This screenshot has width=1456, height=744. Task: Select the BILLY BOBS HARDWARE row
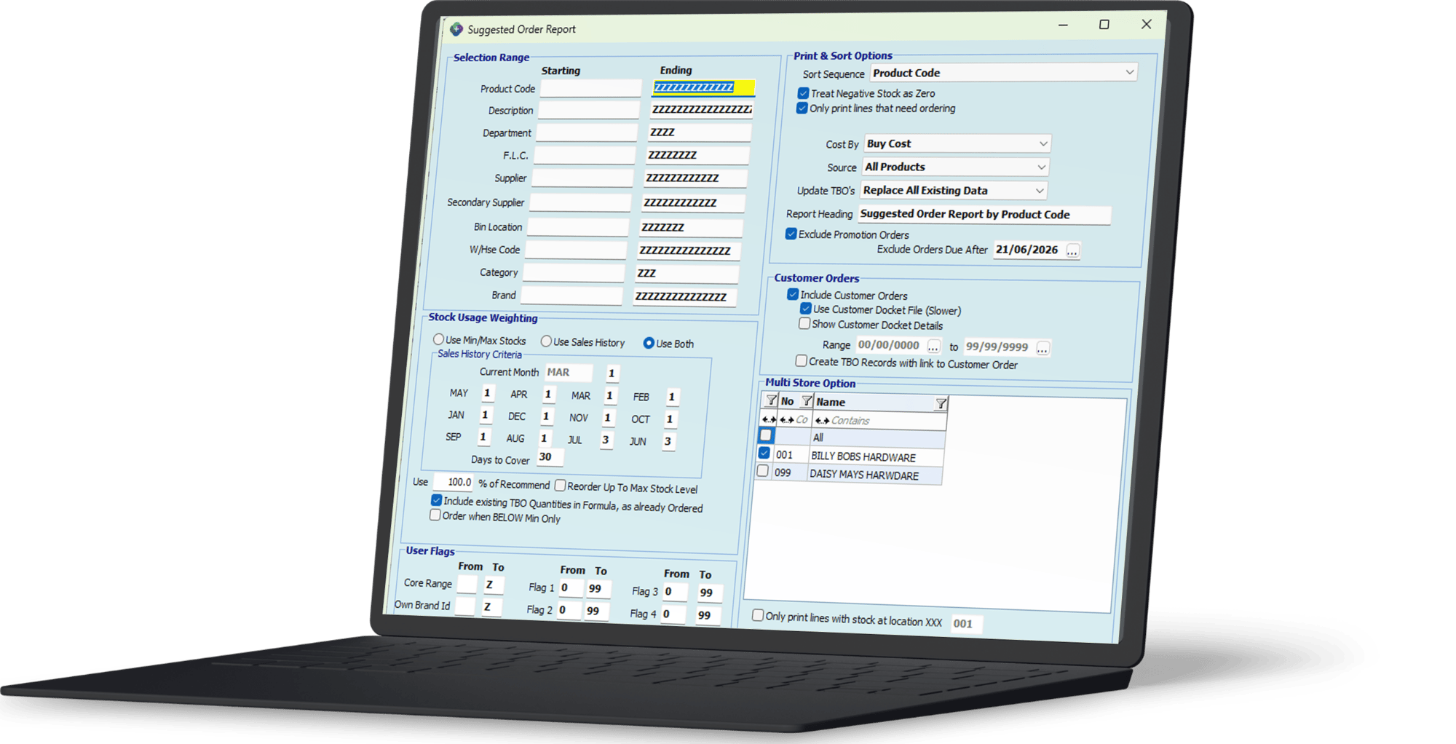click(850, 456)
